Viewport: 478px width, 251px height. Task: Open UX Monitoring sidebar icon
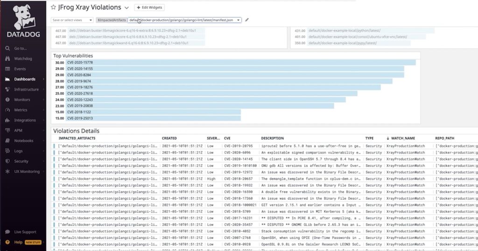pyautogui.click(x=7, y=172)
